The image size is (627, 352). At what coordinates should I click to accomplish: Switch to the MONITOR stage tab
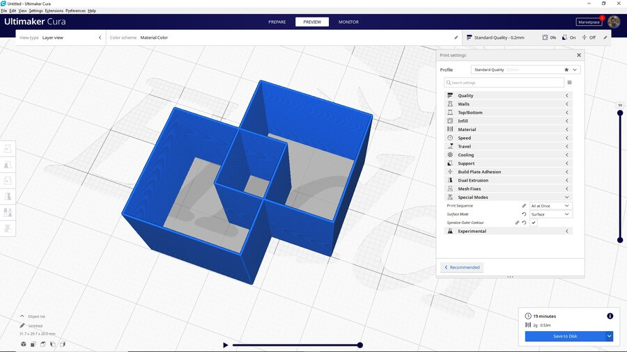[x=349, y=22]
